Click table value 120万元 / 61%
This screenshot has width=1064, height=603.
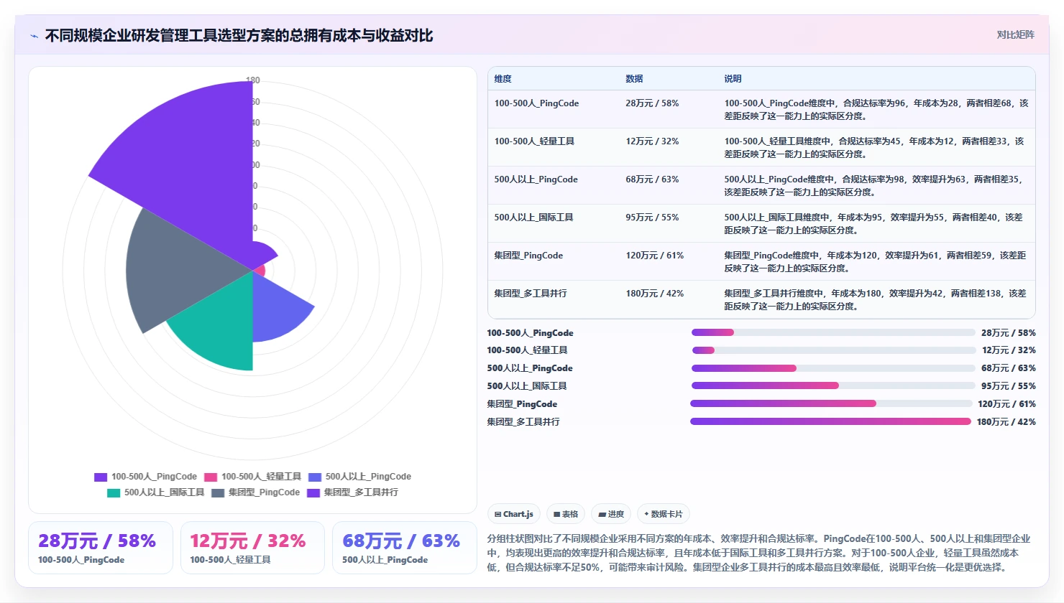pyautogui.click(x=654, y=256)
